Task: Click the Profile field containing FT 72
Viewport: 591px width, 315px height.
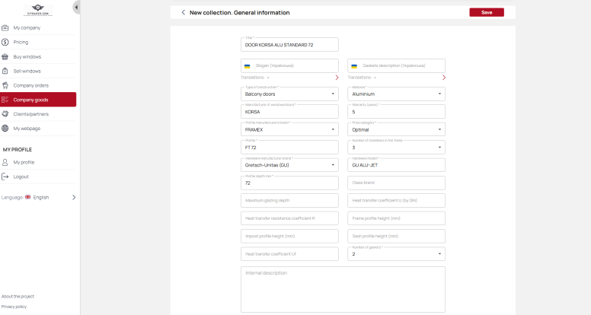Action: pyautogui.click(x=289, y=147)
